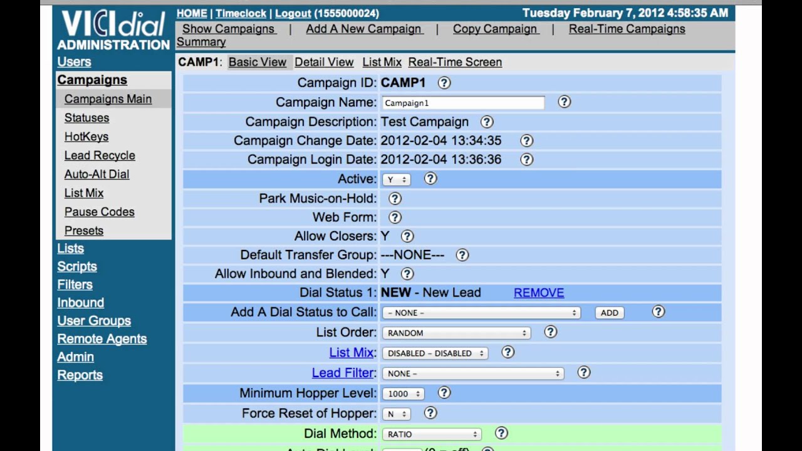The width and height of the screenshot is (802, 451).
Task: Open the Active Y/N dropdown
Action: point(396,180)
